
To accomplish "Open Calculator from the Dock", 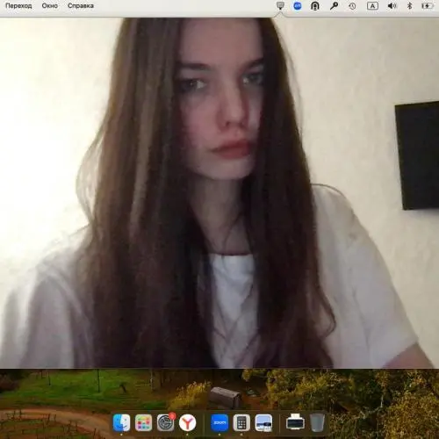I will coord(241,422).
